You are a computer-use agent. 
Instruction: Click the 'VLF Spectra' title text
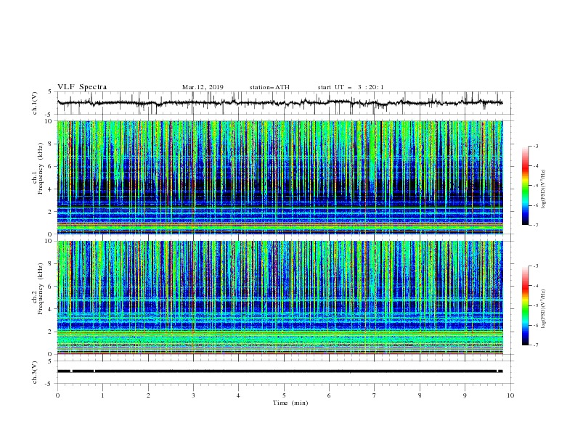82,87
